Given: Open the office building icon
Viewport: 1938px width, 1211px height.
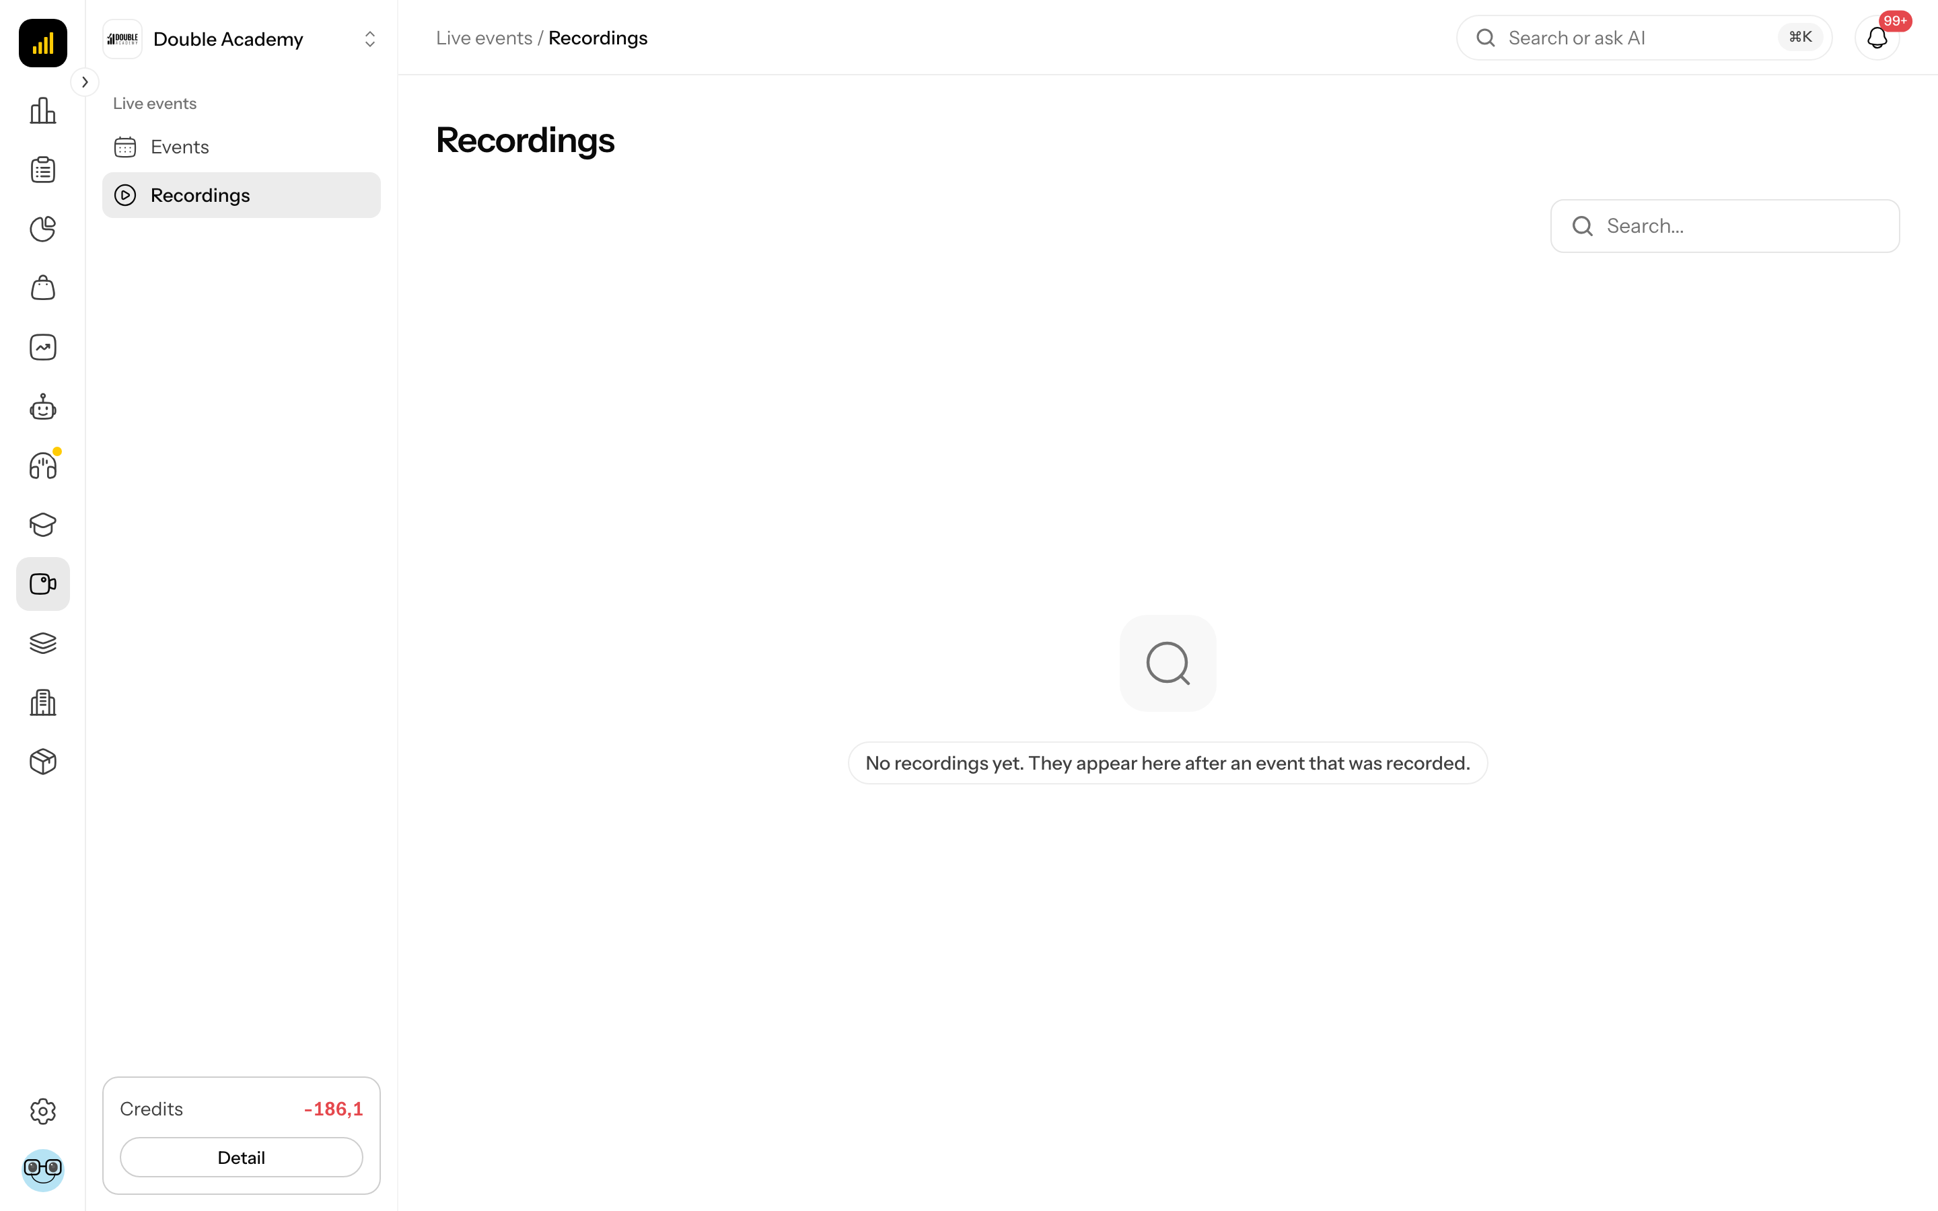Looking at the screenshot, I should tap(42, 702).
